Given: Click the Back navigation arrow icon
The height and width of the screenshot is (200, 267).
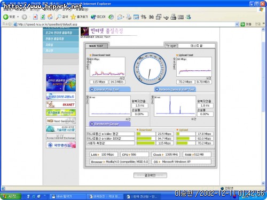Looking at the screenshot, I should 6,17.
